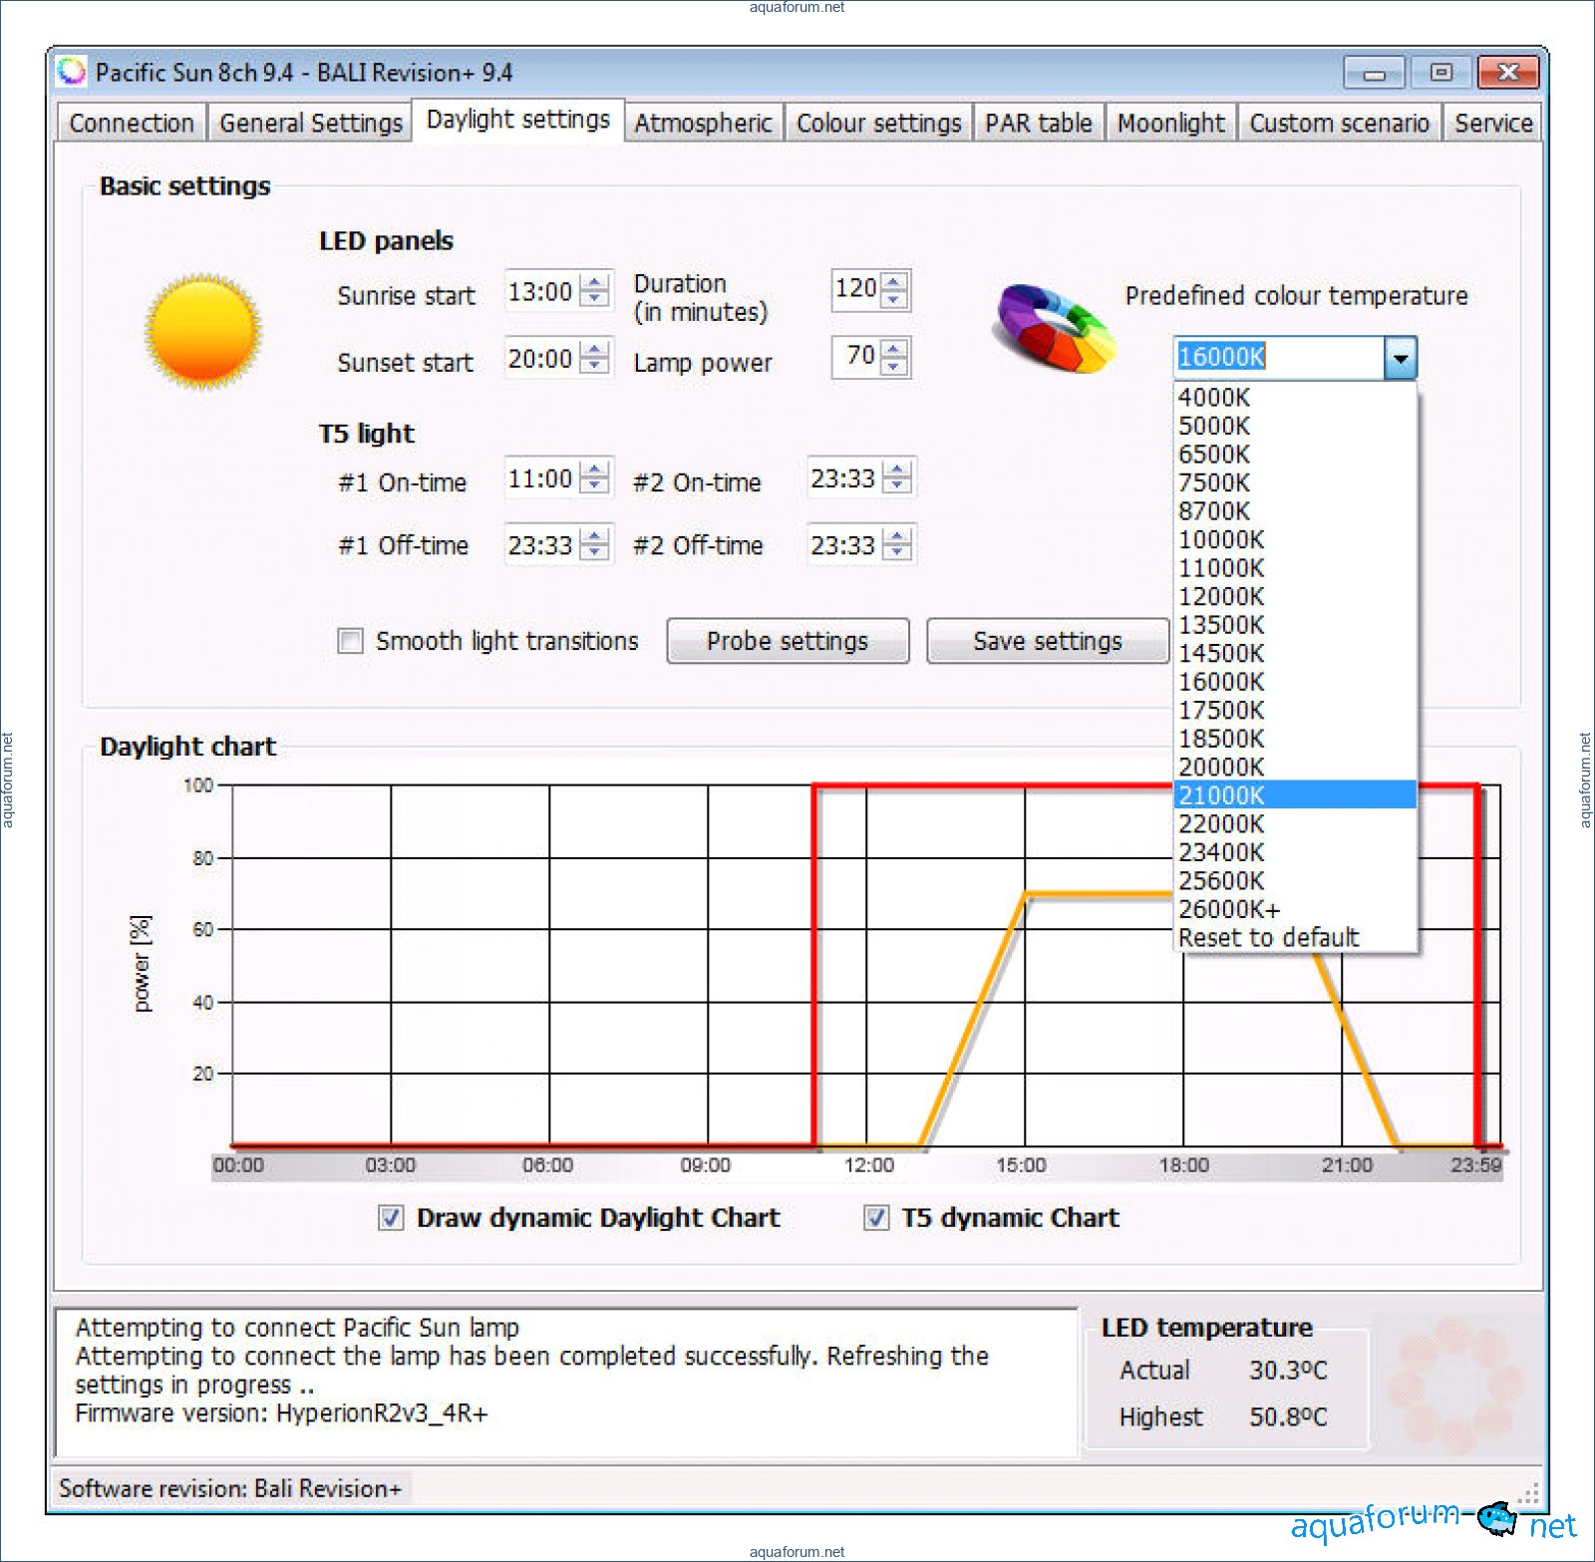Click the Pacific Sun app title icon

(72, 72)
